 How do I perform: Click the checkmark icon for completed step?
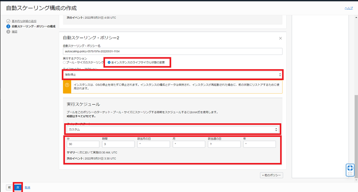(x=8, y=21)
